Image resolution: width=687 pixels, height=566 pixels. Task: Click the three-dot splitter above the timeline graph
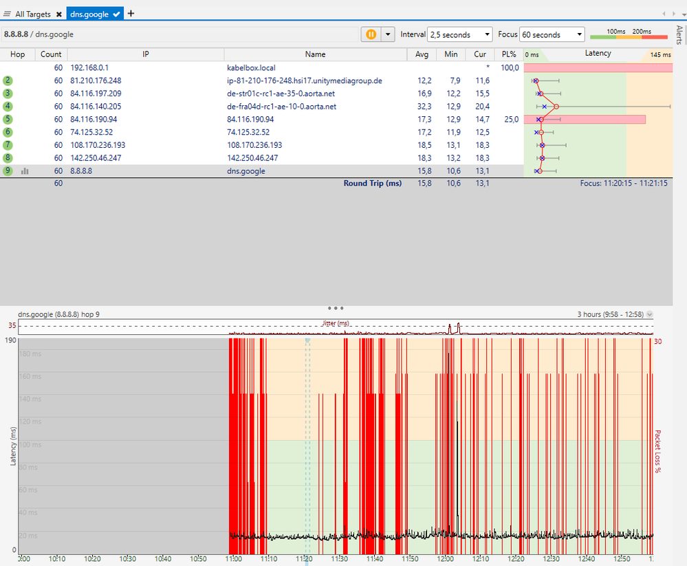pyautogui.click(x=336, y=308)
